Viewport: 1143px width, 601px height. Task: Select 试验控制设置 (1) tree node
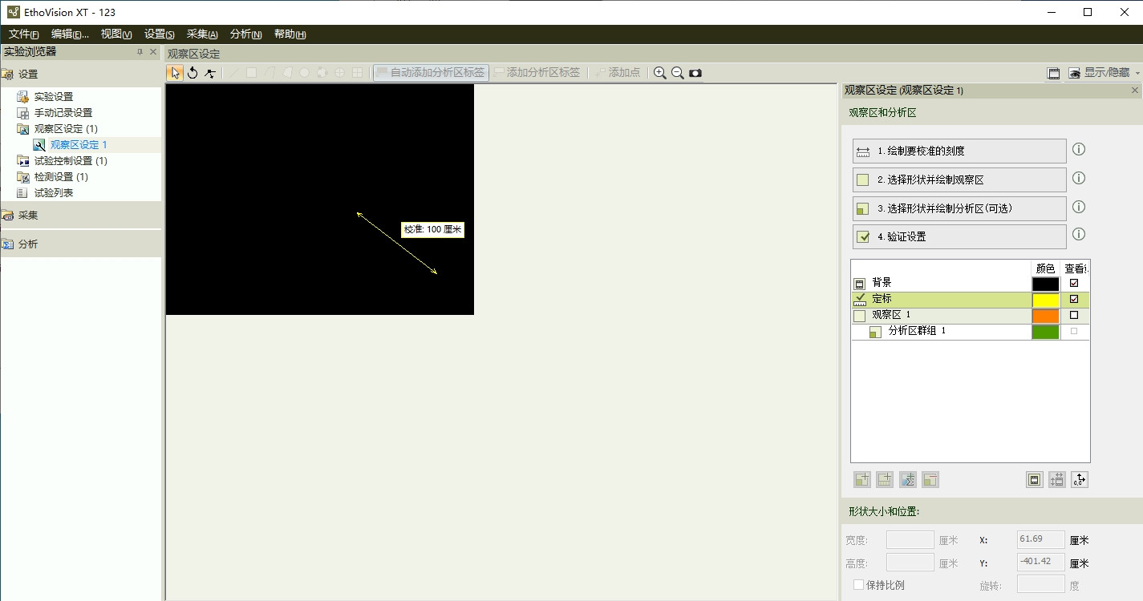tap(71, 161)
